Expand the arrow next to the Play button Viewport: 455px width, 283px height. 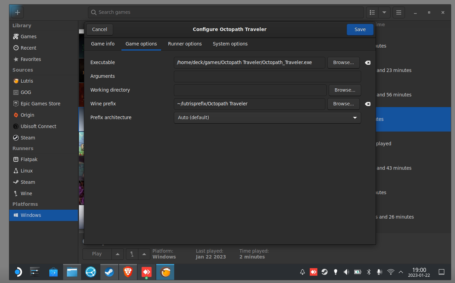click(118, 254)
